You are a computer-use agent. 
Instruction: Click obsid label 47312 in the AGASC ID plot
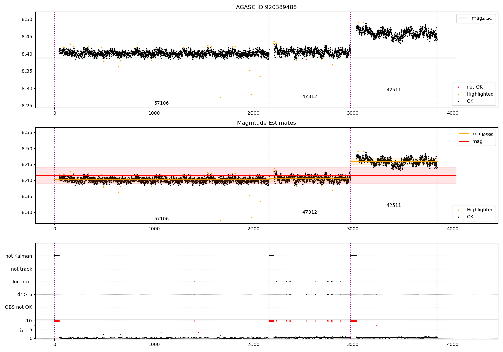tap(310, 97)
